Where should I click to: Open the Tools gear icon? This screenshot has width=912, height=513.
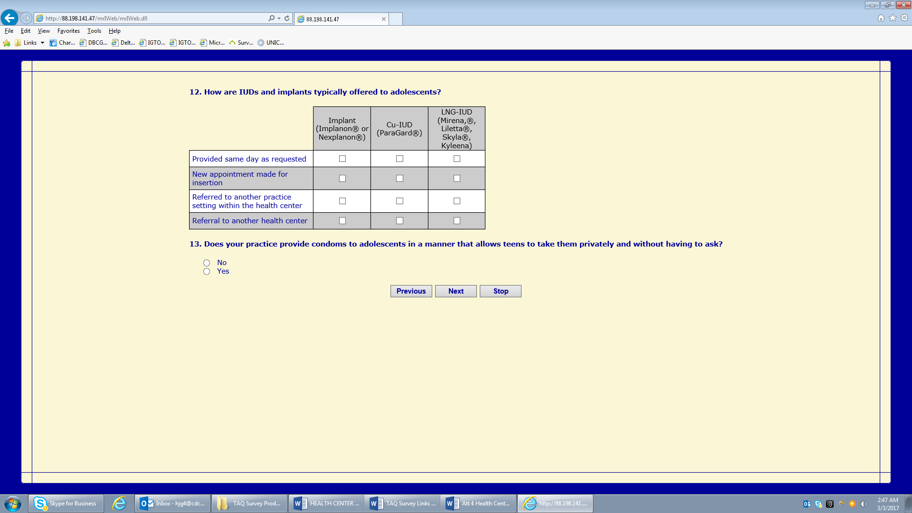click(904, 18)
